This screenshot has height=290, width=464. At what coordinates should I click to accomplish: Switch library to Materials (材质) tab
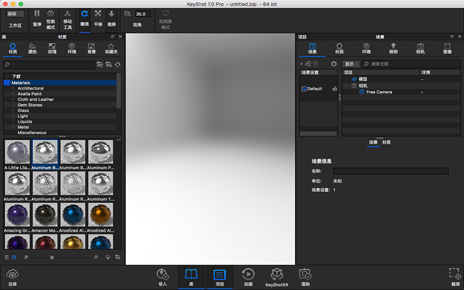13,49
